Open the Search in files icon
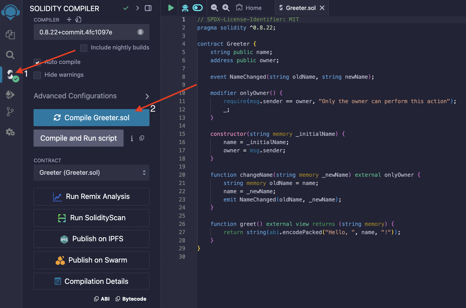This screenshot has height=308, width=466. click(x=10, y=55)
